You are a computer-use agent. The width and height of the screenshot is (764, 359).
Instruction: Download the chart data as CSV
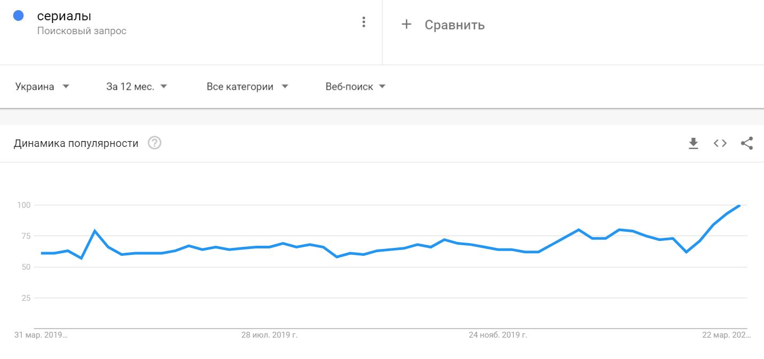pos(693,143)
